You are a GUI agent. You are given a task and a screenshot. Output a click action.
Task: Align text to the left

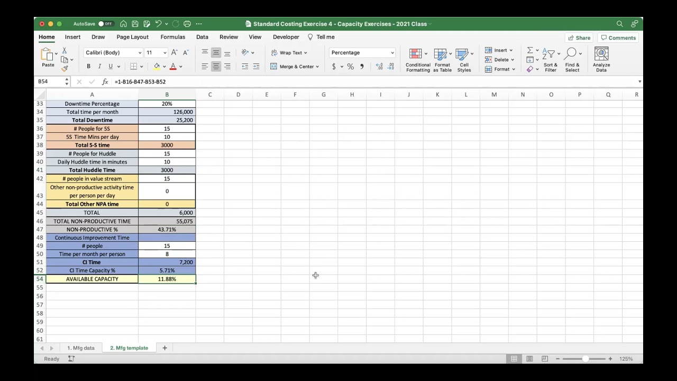[x=205, y=66]
